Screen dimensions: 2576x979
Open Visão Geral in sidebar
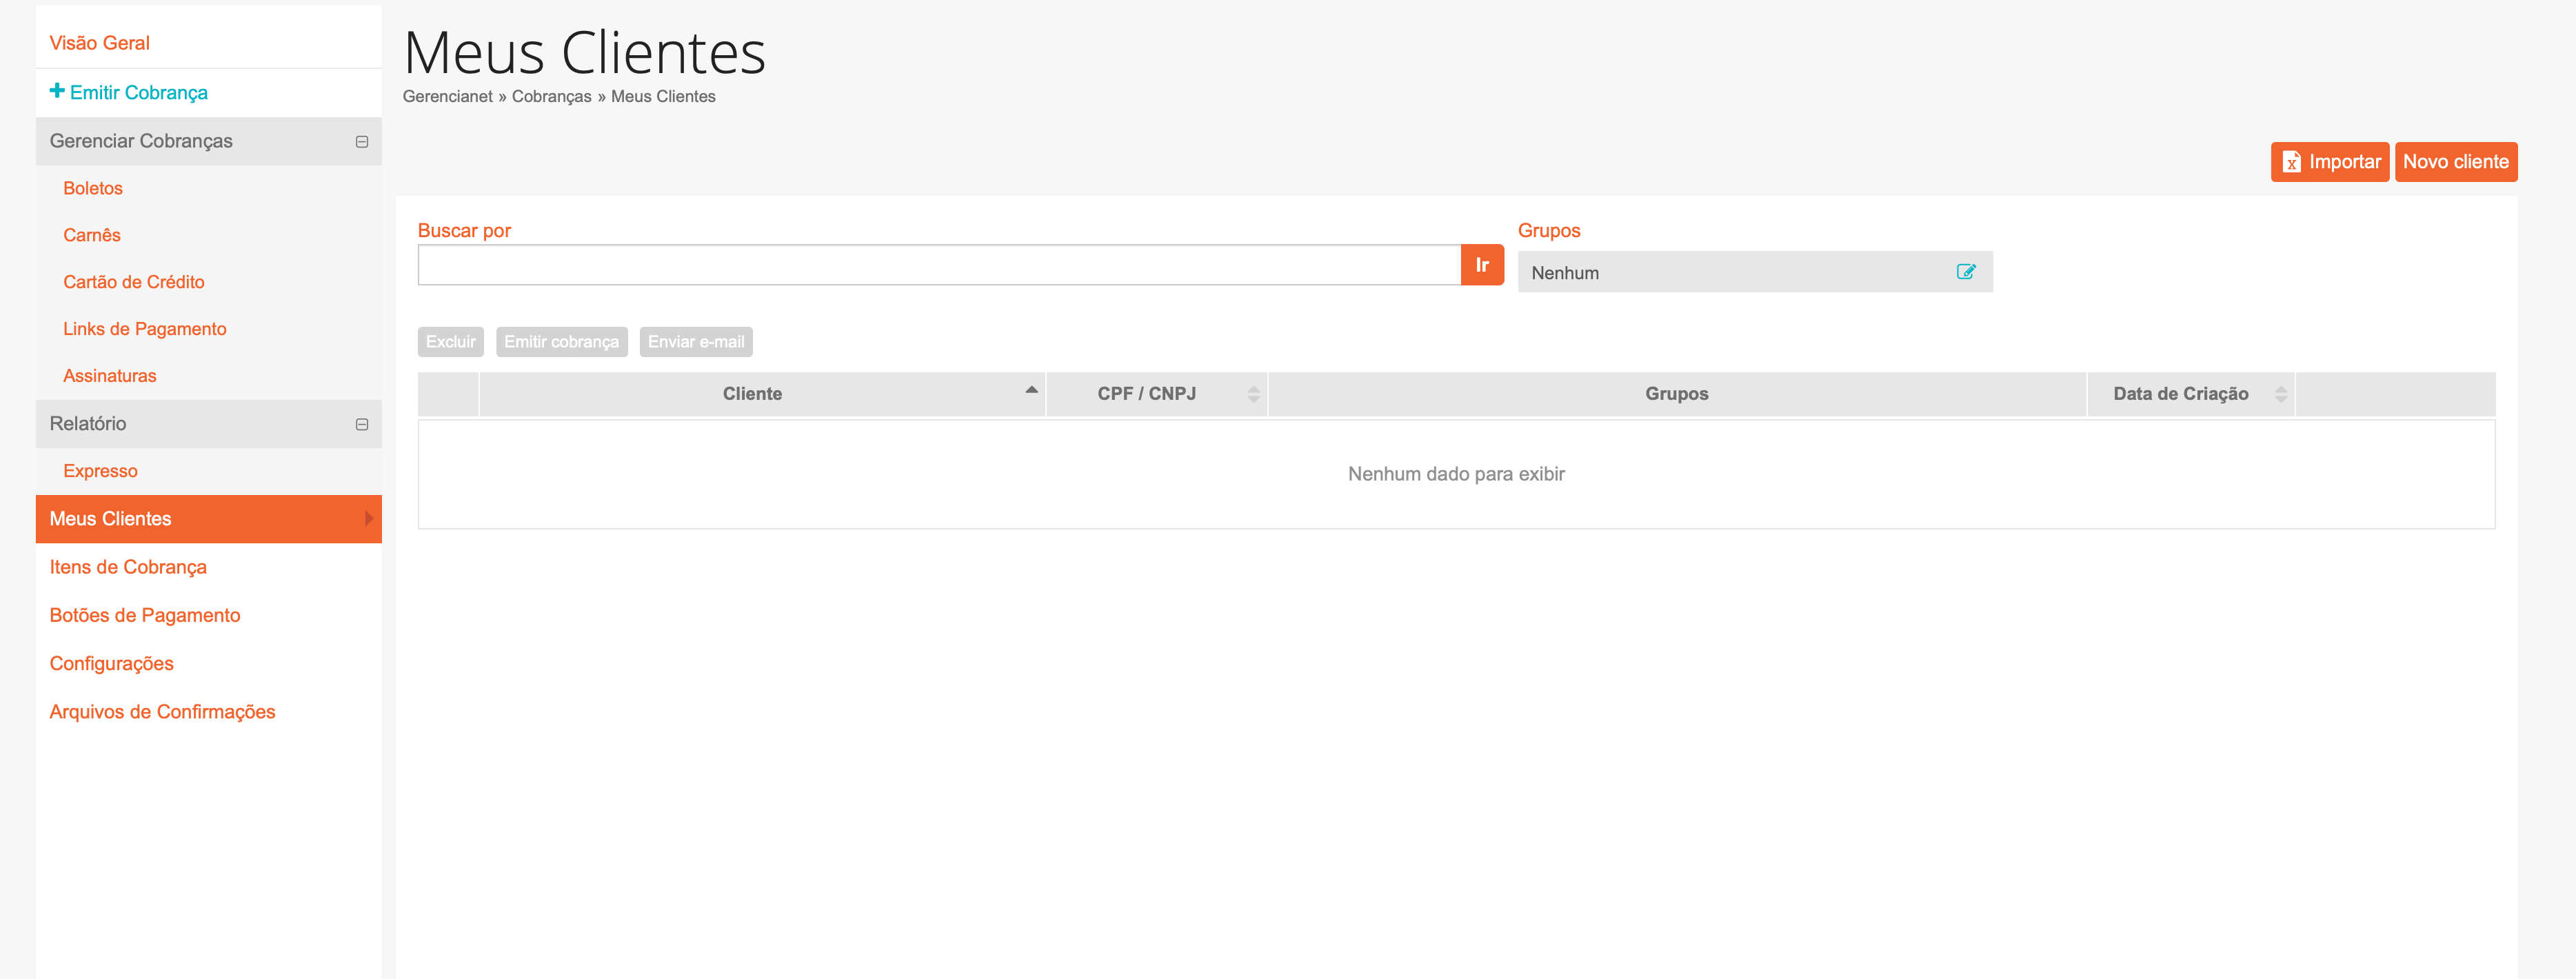click(99, 43)
